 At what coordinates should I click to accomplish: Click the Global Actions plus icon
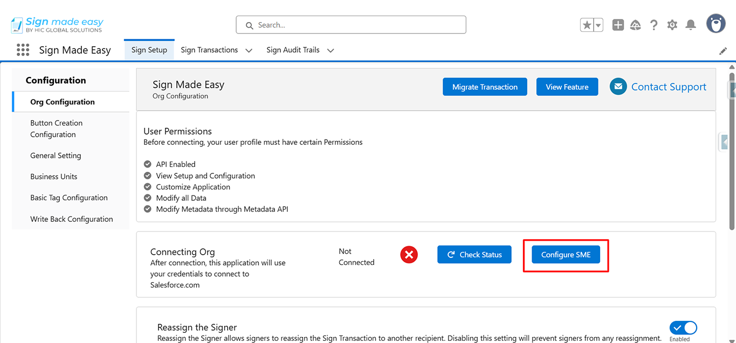click(618, 25)
